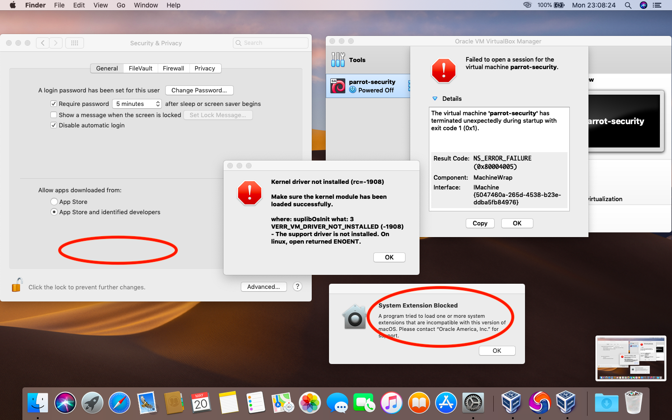Open System Preferences gear icon in Dock
672x420 pixels.
pyautogui.click(x=473, y=402)
